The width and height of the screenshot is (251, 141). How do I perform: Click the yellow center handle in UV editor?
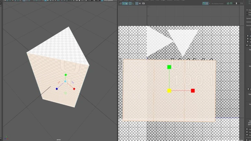(x=169, y=91)
